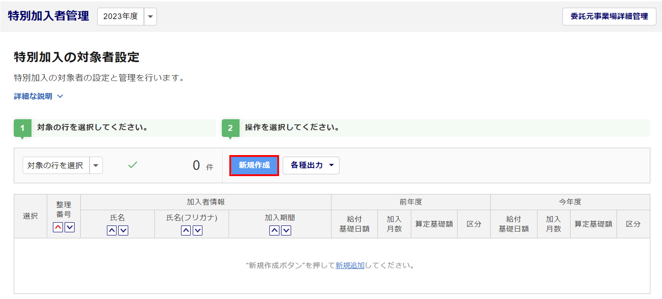The height and width of the screenshot is (299, 662).
Task: Open the 対象の行を選択 dropdown
Action: tap(96, 165)
